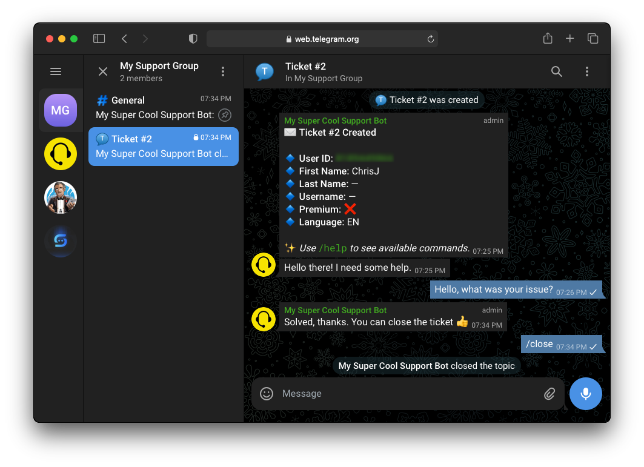Open the blue S logo chat
644x467 pixels.
[x=61, y=240]
